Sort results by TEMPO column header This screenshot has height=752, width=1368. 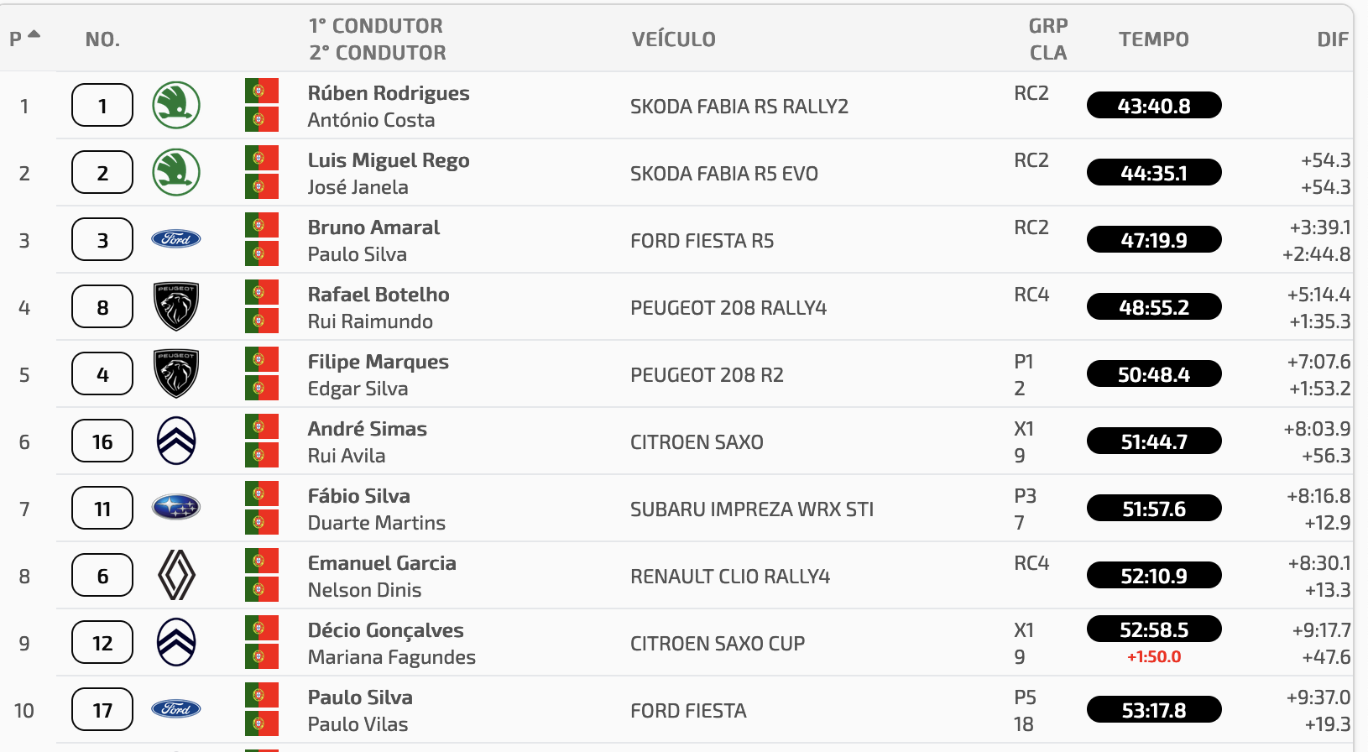point(1154,39)
